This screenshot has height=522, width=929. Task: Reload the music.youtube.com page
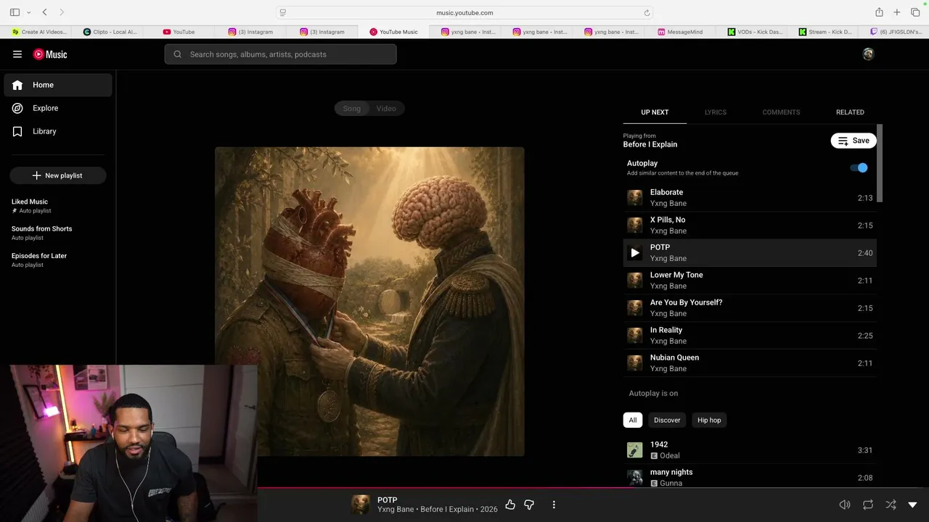(x=647, y=12)
